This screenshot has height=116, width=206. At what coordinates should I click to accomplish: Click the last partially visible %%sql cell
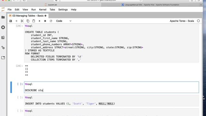[x=111, y=112]
